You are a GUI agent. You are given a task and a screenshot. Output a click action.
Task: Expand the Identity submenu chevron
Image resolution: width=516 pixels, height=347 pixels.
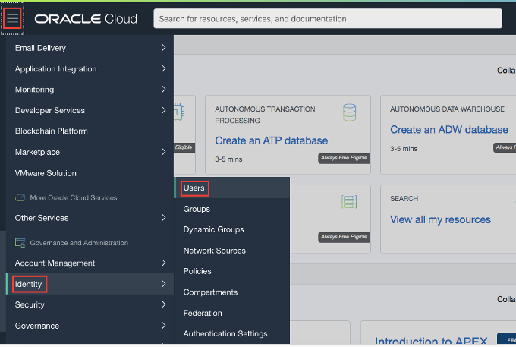pyautogui.click(x=164, y=284)
